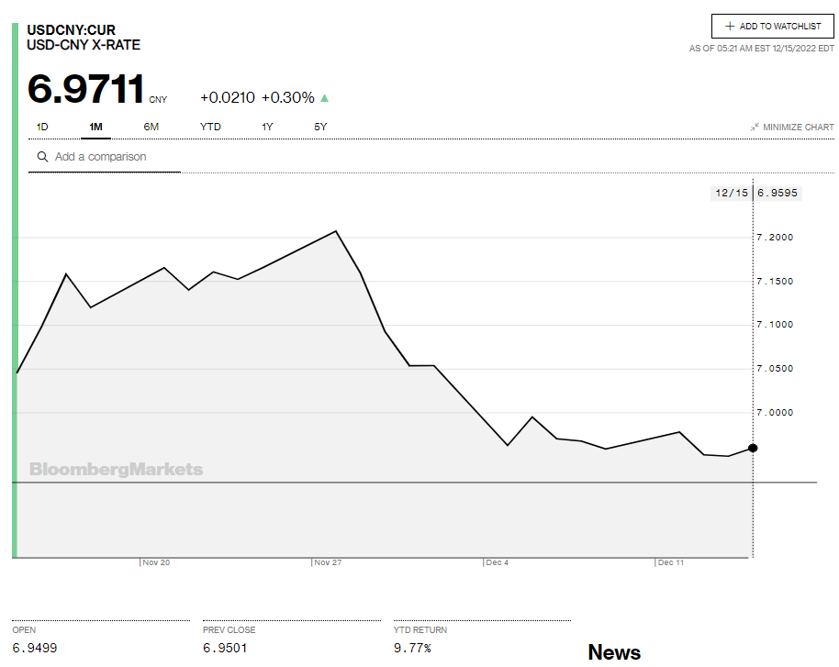View the 5Y chart range
839x667 pixels.
coord(320,127)
